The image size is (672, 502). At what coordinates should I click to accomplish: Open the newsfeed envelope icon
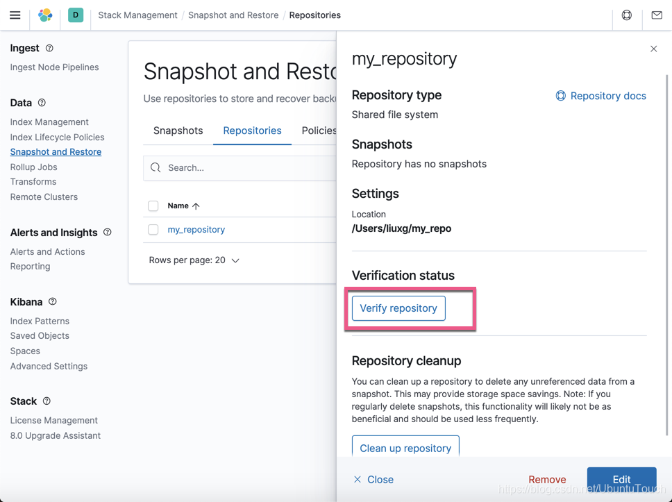(656, 15)
